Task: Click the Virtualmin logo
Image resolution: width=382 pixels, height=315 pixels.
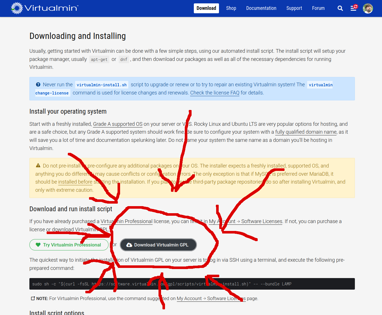Action: point(45,8)
